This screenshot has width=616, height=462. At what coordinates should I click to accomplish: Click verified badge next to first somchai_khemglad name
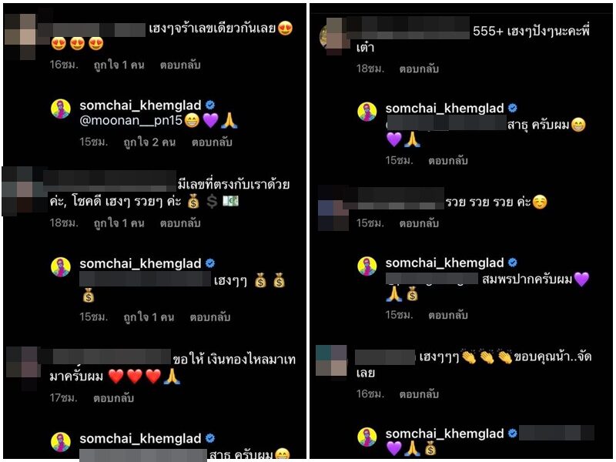tap(210, 105)
